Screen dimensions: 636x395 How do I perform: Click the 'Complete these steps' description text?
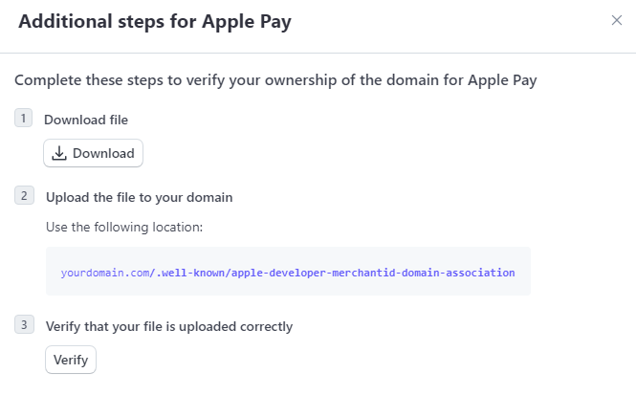[x=275, y=80]
